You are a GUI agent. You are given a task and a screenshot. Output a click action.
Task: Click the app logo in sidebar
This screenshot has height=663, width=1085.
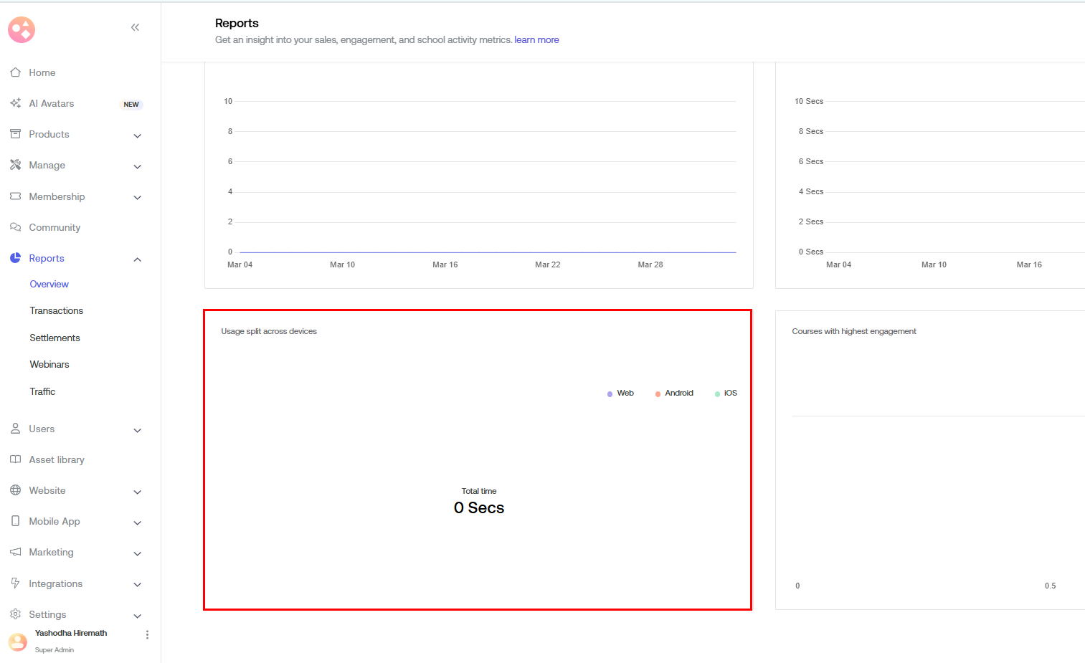22,30
